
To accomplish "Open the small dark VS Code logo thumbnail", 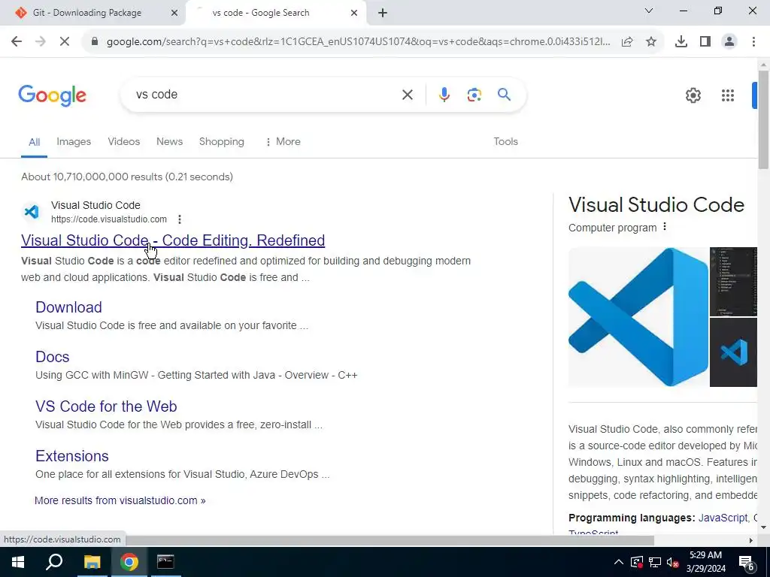I will (x=733, y=352).
